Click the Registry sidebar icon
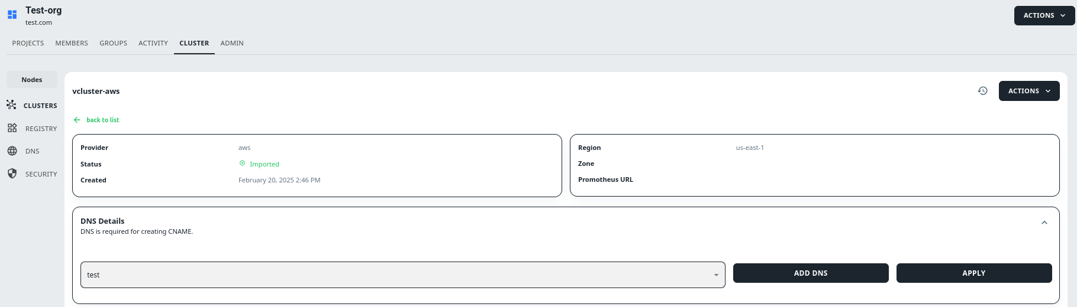The image size is (1077, 307). tap(12, 128)
